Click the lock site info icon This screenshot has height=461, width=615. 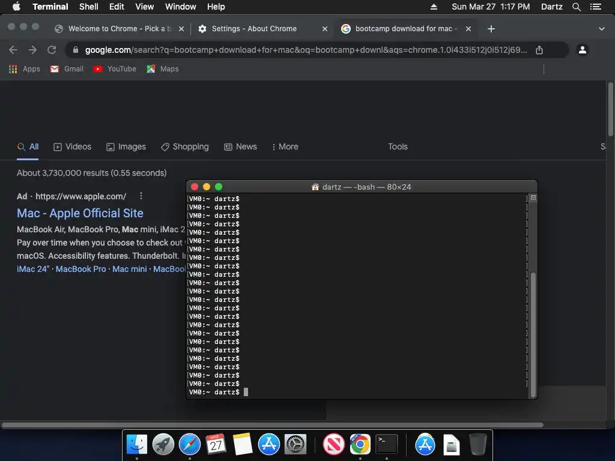pyautogui.click(x=76, y=50)
